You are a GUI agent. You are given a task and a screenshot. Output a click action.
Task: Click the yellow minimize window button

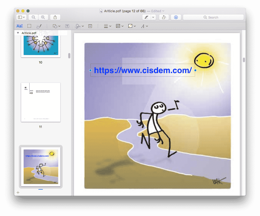(x=23, y=11)
